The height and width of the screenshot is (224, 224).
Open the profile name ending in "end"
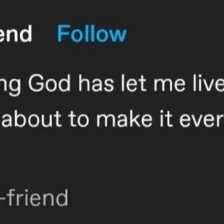coord(16,34)
